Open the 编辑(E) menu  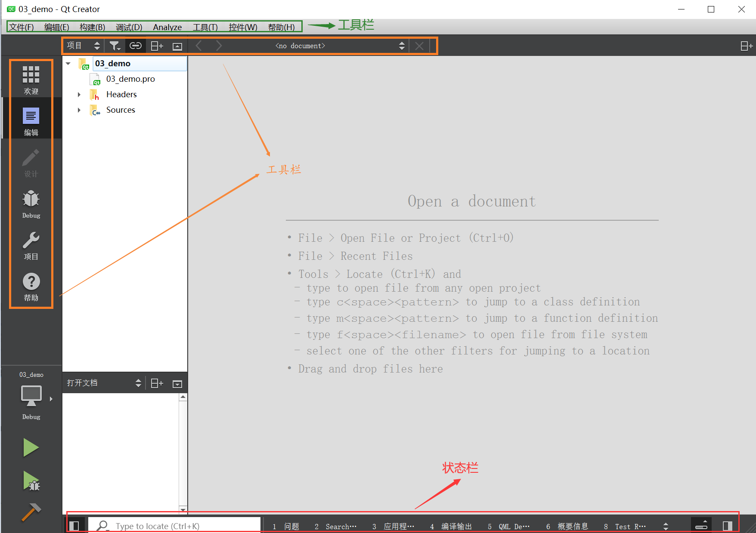57,27
